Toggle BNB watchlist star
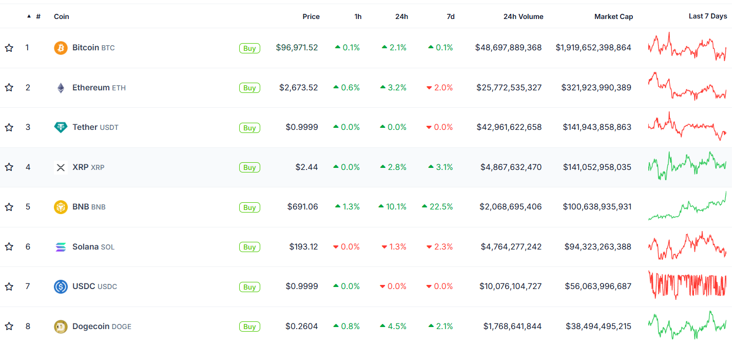 click(x=9, y=207)
